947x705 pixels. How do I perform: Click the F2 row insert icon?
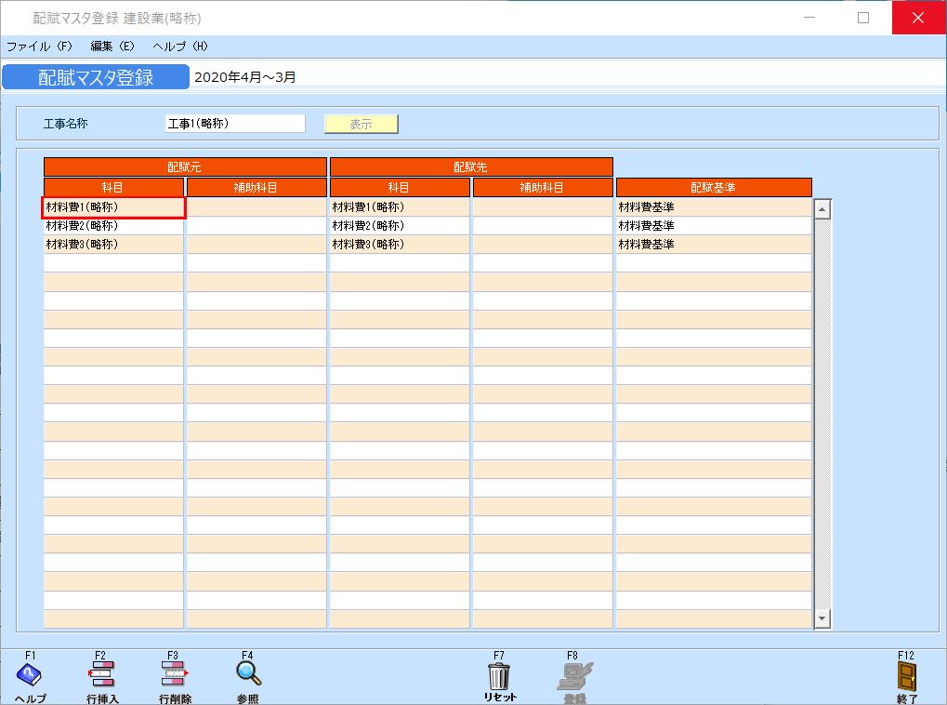[x=101, y=674]
